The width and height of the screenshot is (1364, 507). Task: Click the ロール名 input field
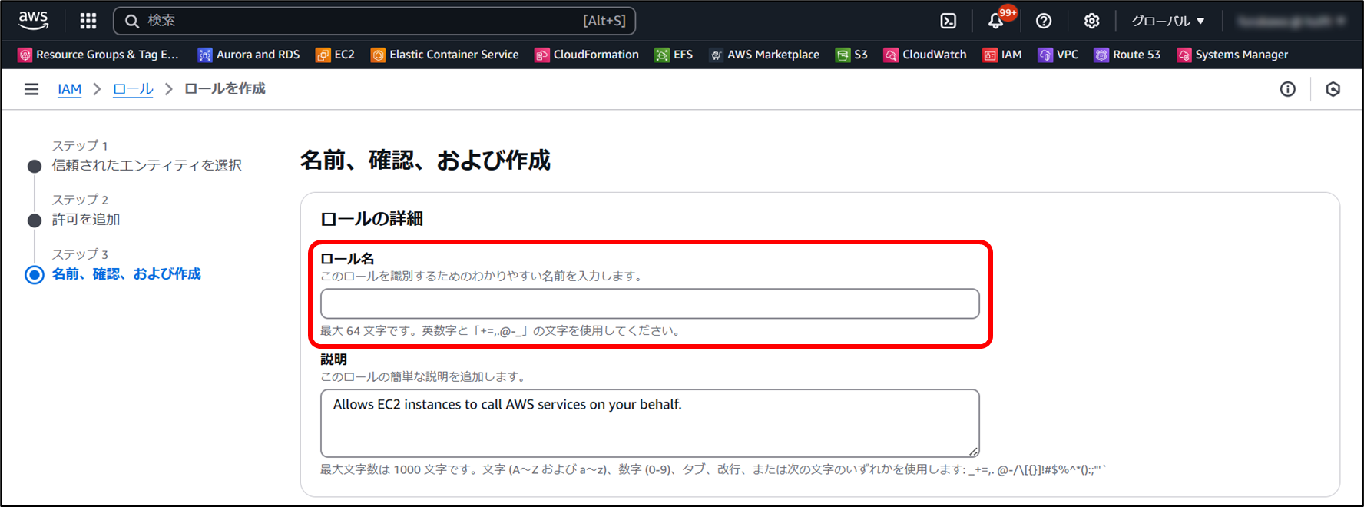pos(650,303)
